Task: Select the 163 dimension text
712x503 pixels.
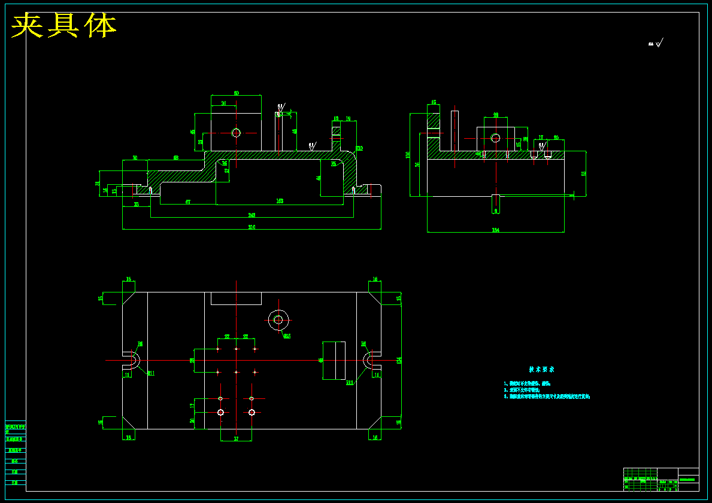Action: coord(280,201)
